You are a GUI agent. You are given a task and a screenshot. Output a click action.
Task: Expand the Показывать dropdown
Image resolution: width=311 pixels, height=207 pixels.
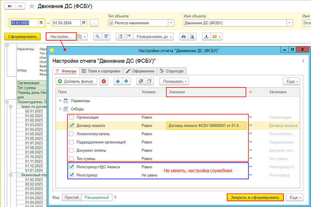point(175,81)
